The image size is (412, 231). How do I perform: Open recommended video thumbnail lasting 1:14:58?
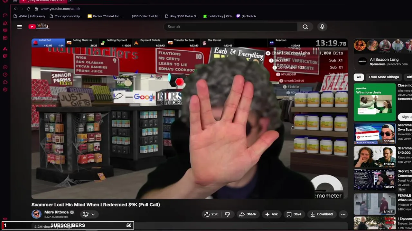pos(375,157)
